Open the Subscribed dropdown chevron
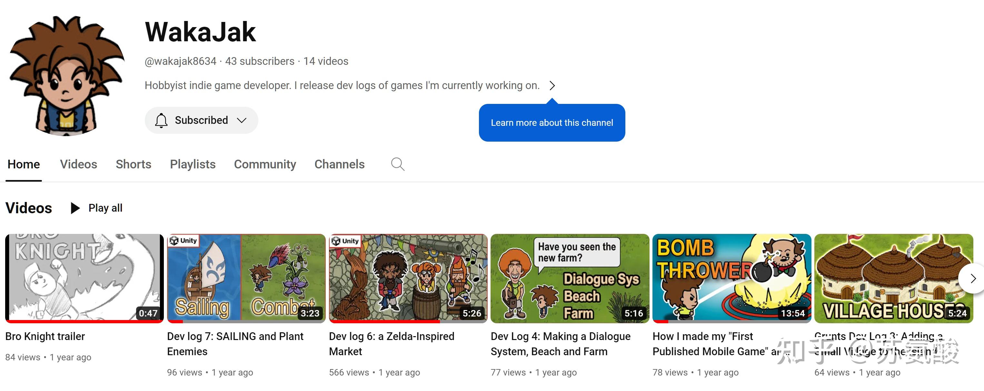This screenshot has width=984, height=391. 242,120
